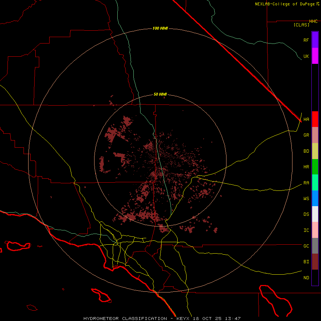The height and width of the screenshot is (321, 321).
Task: Click the 100 NMI range ring label
Action: coord(160,28)
